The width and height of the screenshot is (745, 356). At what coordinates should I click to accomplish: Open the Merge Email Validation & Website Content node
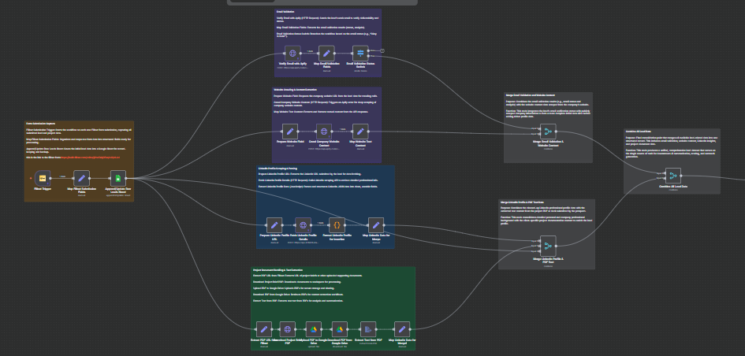tap(548, 132)
